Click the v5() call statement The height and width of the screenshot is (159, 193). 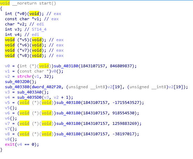pos(11,108)
